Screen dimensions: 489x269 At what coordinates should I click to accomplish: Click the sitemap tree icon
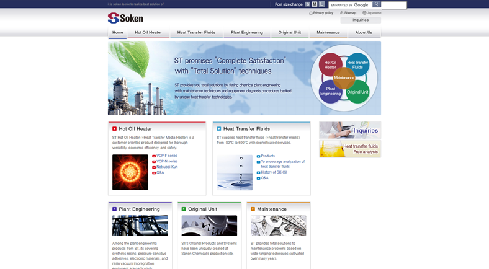point(341,13)
